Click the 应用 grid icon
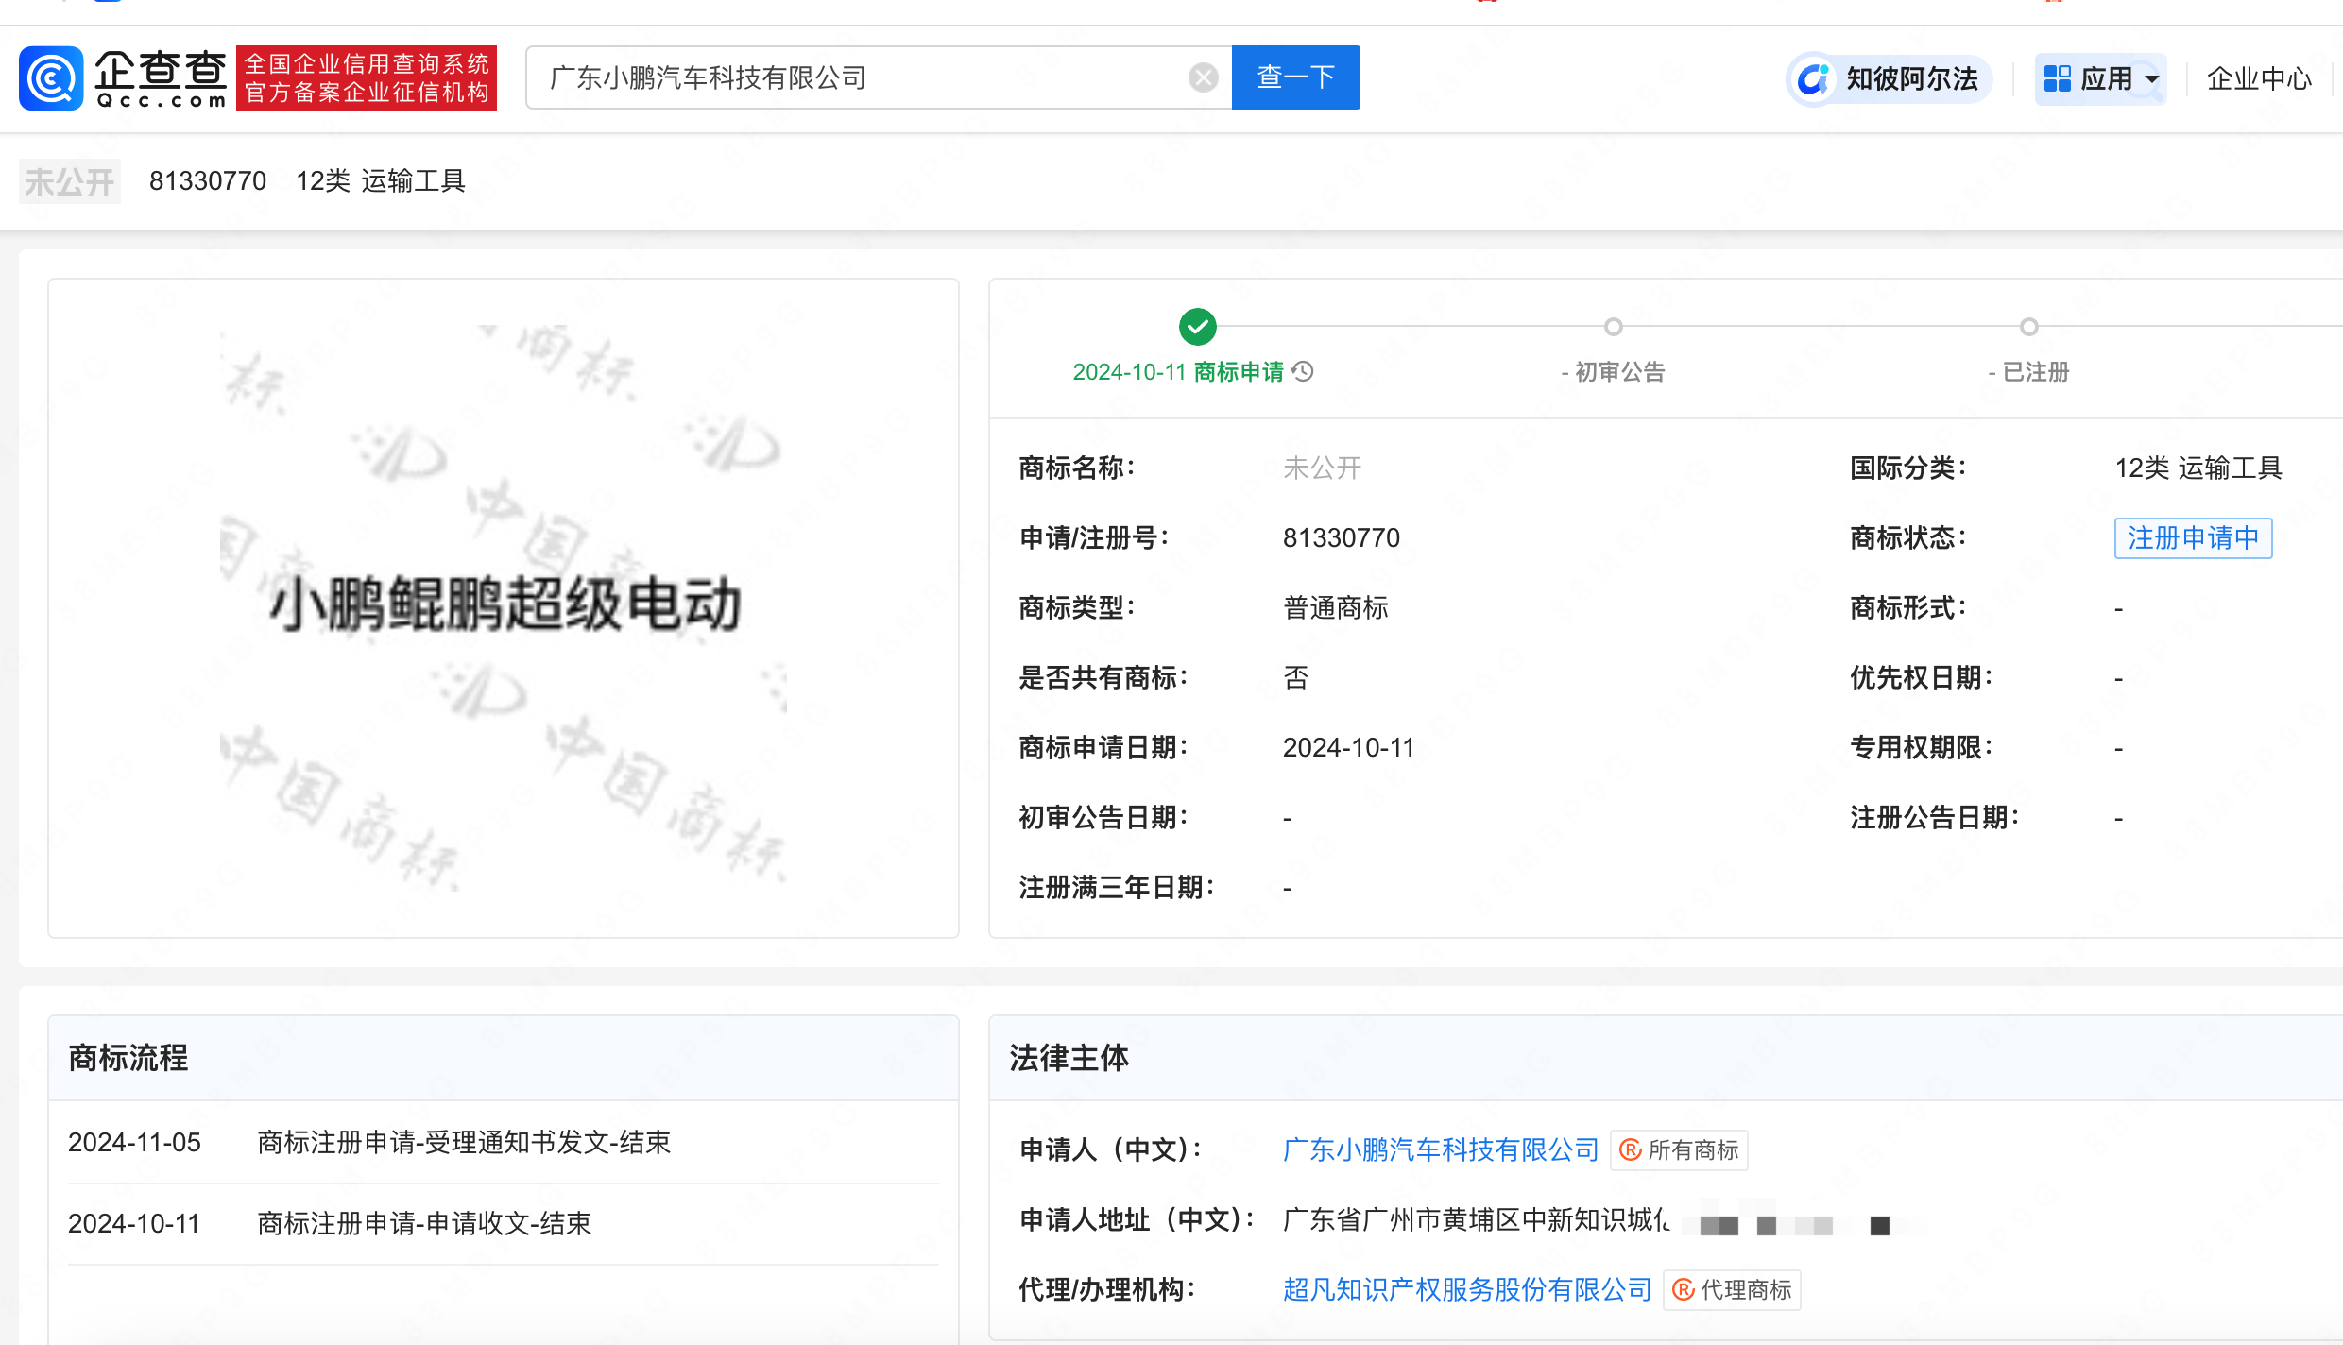2343x1345 pixels. pos(2057,79)
